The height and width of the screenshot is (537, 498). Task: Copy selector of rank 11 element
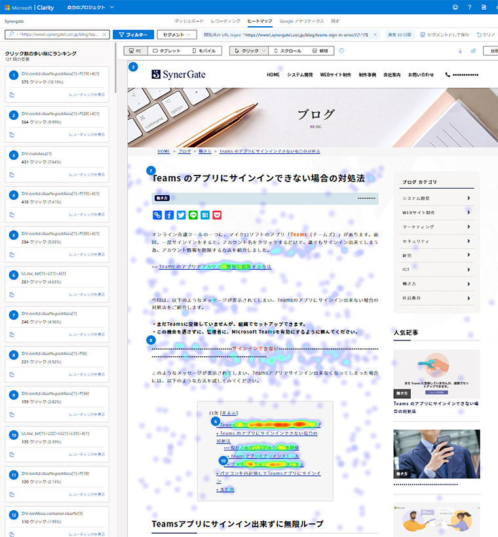pos(12,495)
